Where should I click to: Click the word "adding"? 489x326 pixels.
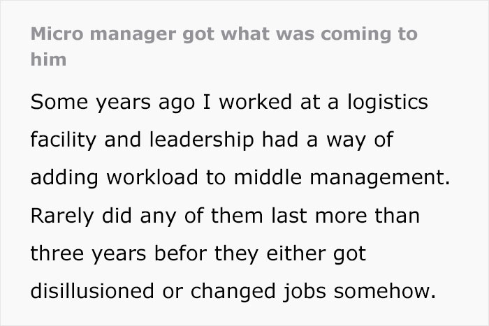[63, 178]
